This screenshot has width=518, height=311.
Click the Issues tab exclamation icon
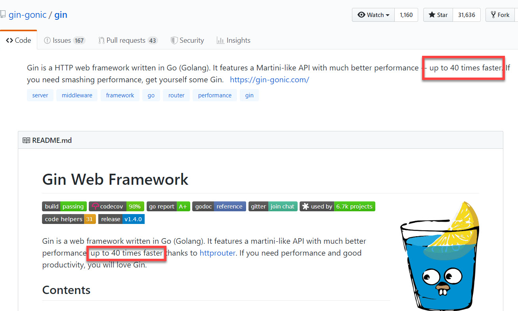[x=47, y=40]
